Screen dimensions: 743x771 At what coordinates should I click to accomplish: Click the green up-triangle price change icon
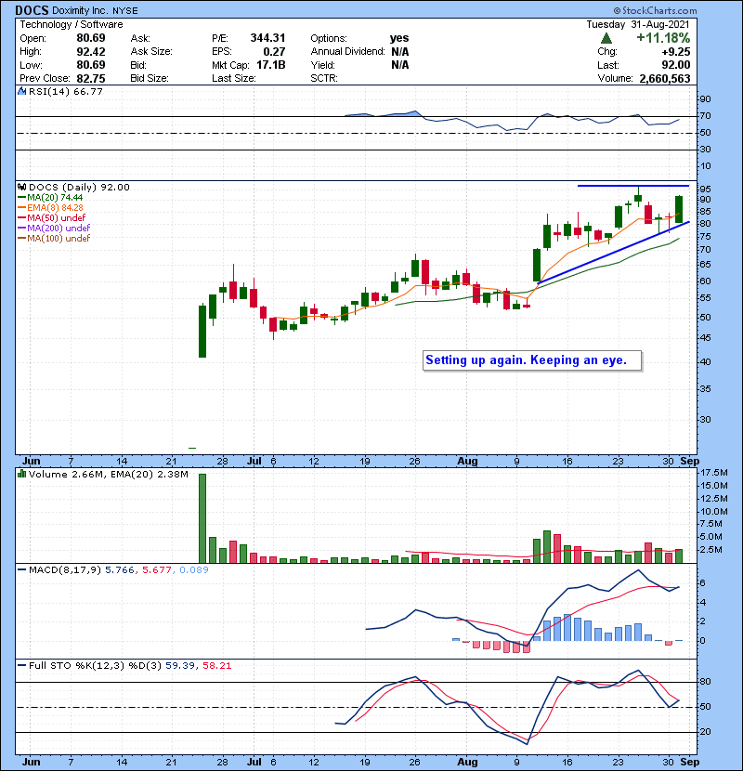(606, 38)
